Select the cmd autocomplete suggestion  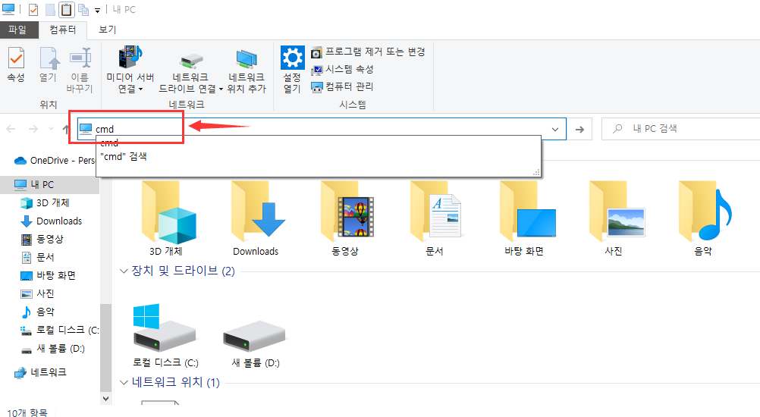[x=318, y=143]
